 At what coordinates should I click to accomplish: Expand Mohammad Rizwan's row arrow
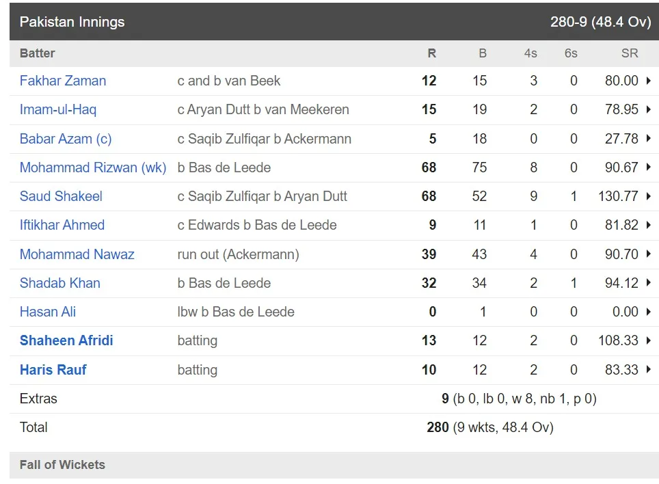(647, 167)
